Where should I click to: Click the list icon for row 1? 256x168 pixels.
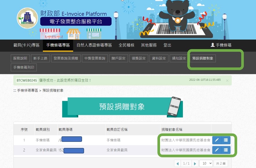point(226,140)
